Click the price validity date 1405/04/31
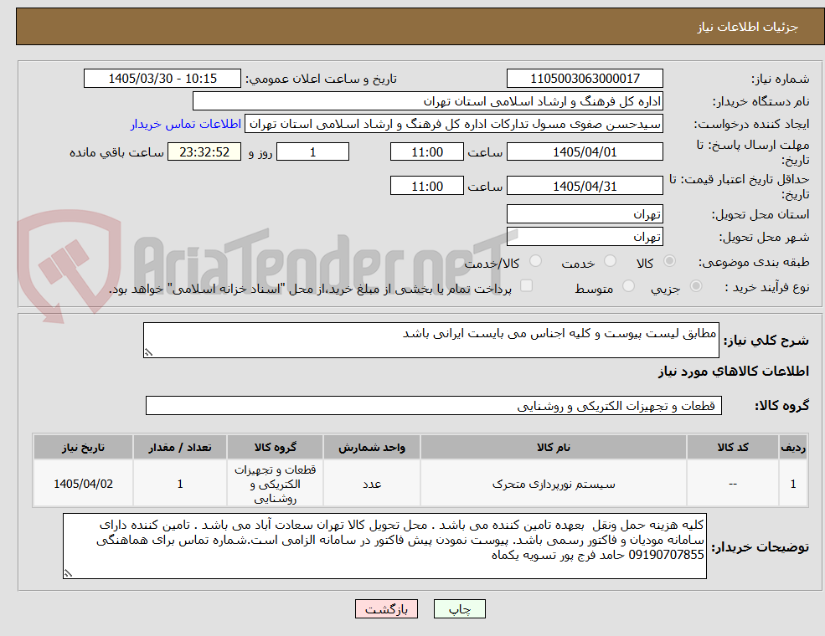825x636 pixels. [585, 186]
